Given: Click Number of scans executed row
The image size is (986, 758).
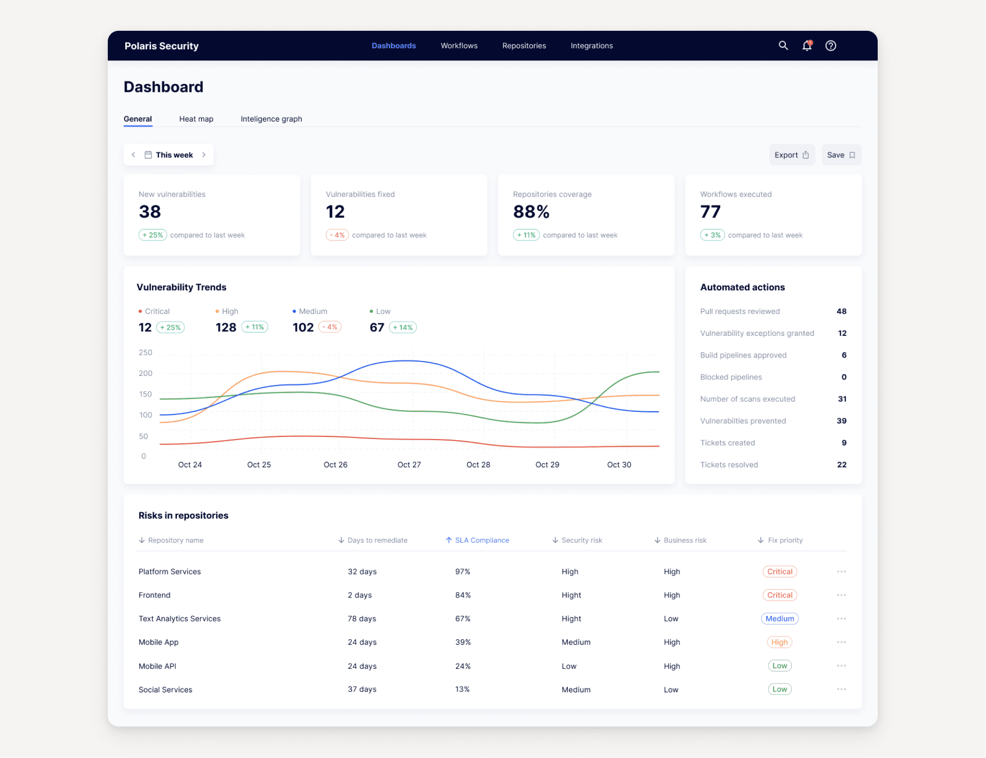Looking at the screenshot, I should pos(773,399).
